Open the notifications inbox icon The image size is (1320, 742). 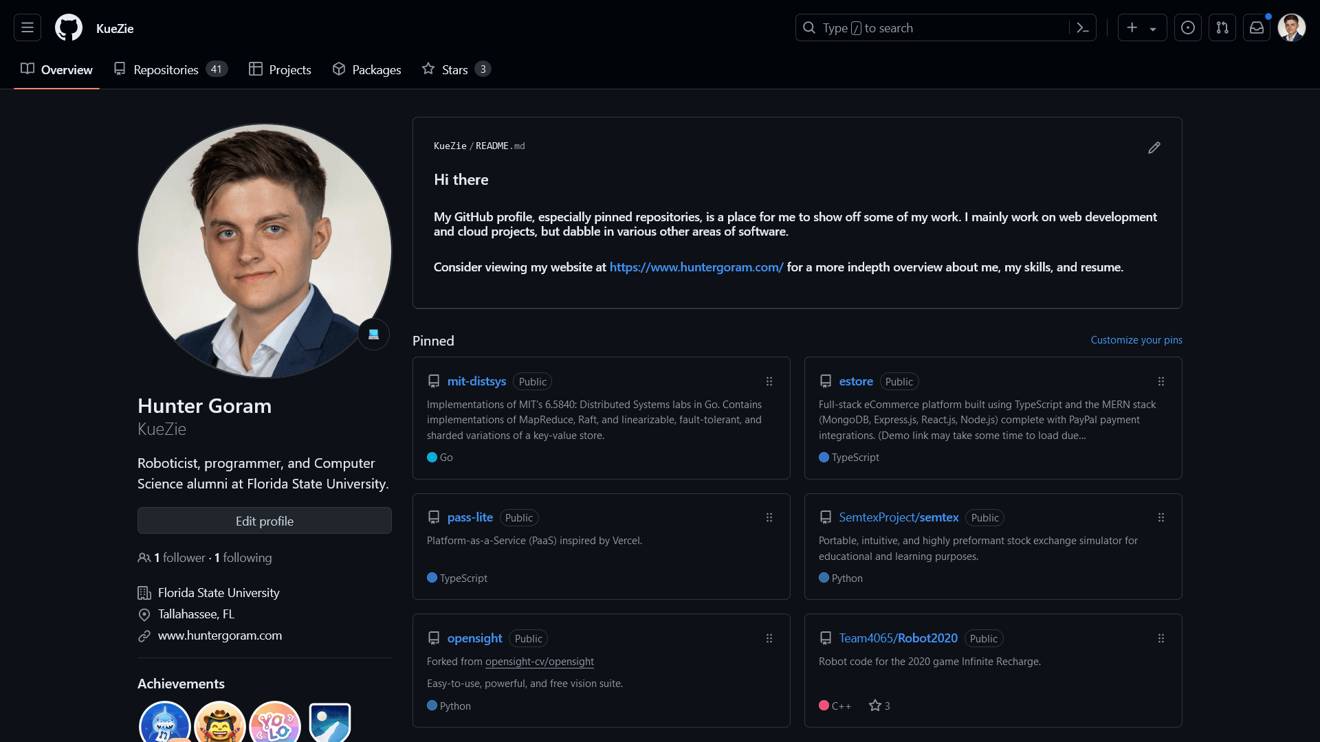pos(1257,27)
